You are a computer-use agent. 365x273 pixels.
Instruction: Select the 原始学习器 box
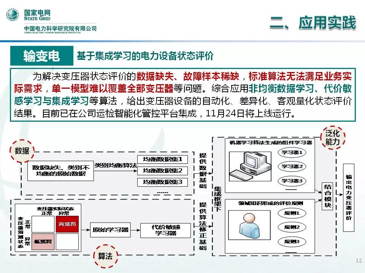(110, 230)
